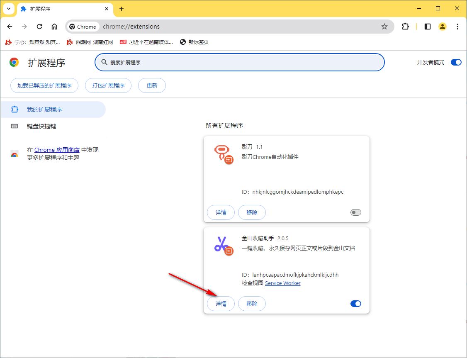Image resolution: width=467 pixels, height=358 pixels.
Task: Click 加载已解压的扩展程序 button
Action: 44,85
